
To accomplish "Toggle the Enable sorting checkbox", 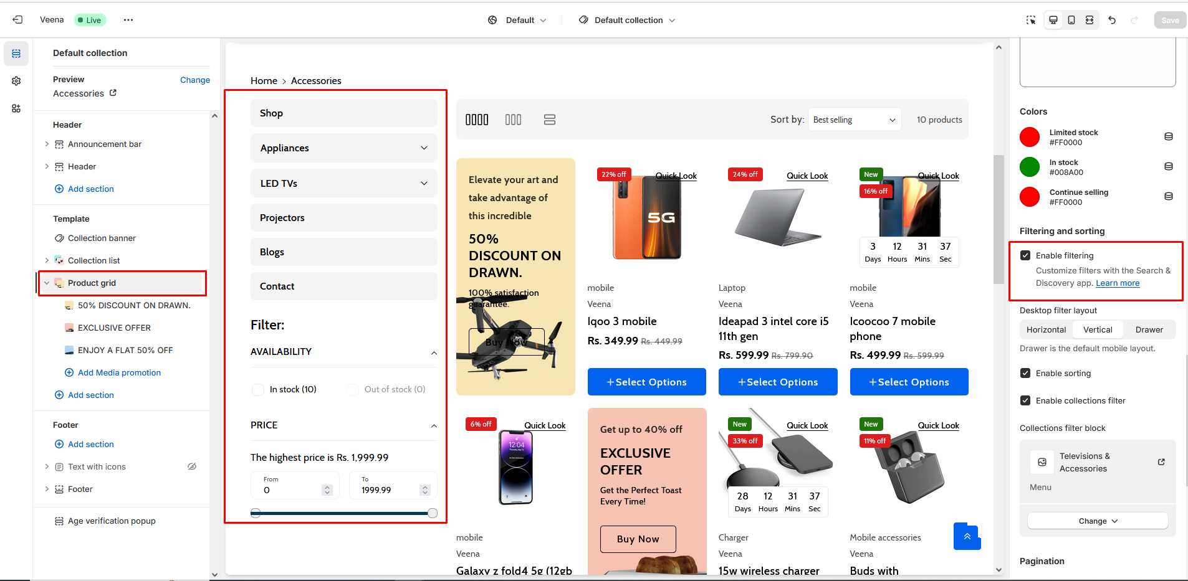I will click(x=1025, y=373).
